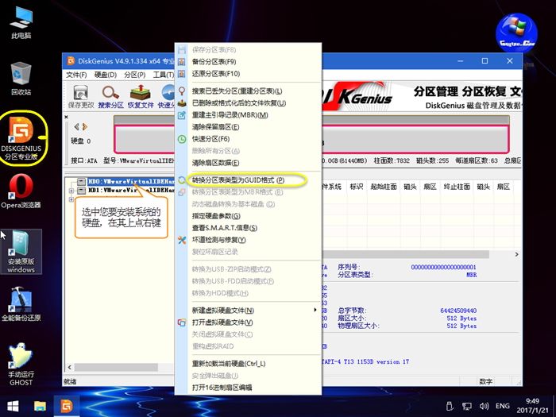This screenshot has width=556, height=417.
Task: Click the taskbar clock showing 9:49
Action: pyautogui.click(x=532, y=406)
